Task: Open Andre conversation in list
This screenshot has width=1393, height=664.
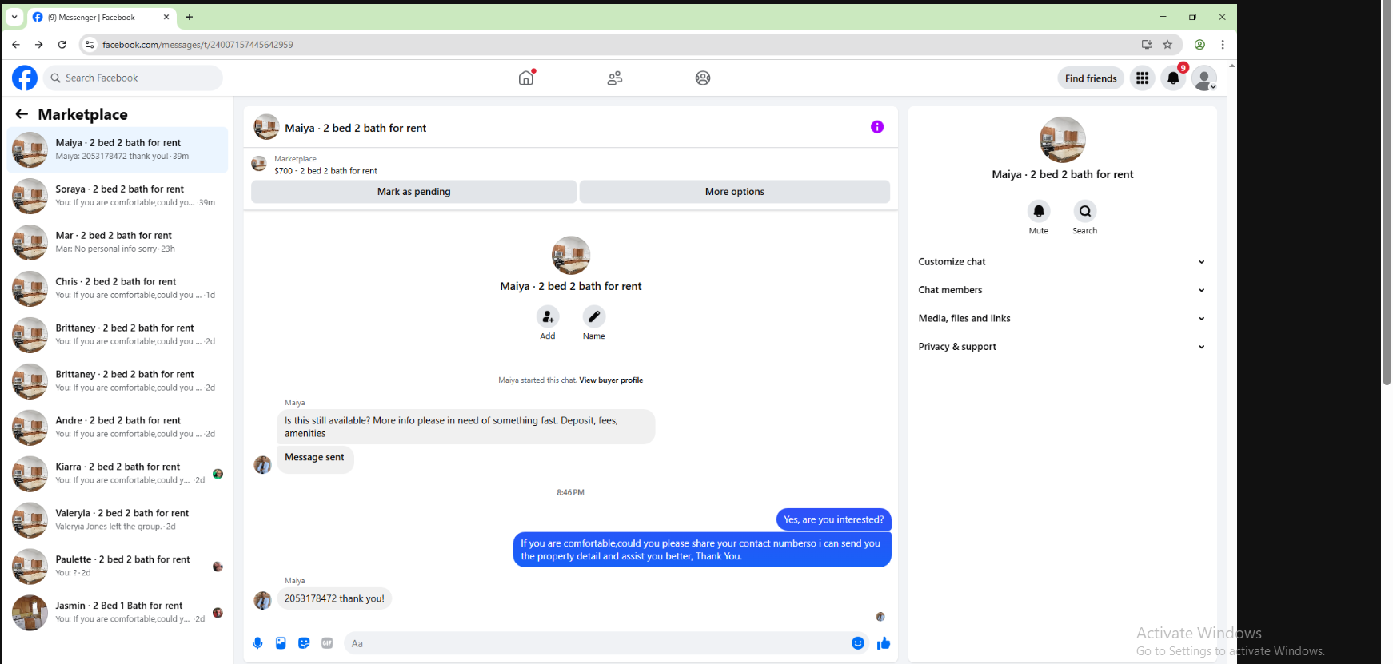Action: (118, 427)
